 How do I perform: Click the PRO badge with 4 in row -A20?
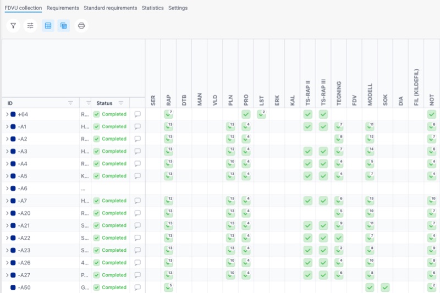(x=246, y=213)
